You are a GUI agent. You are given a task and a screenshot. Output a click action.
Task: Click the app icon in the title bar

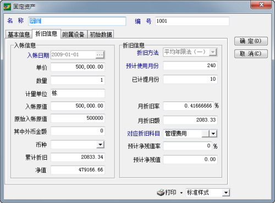click(7, 7)
